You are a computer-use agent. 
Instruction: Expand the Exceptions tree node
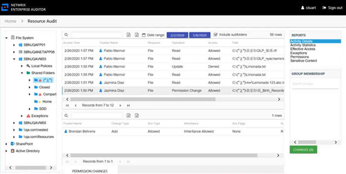[x=22, y=116]
